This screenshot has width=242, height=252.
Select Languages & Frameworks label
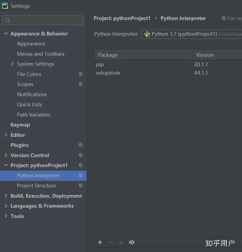(x=42, y=206)
